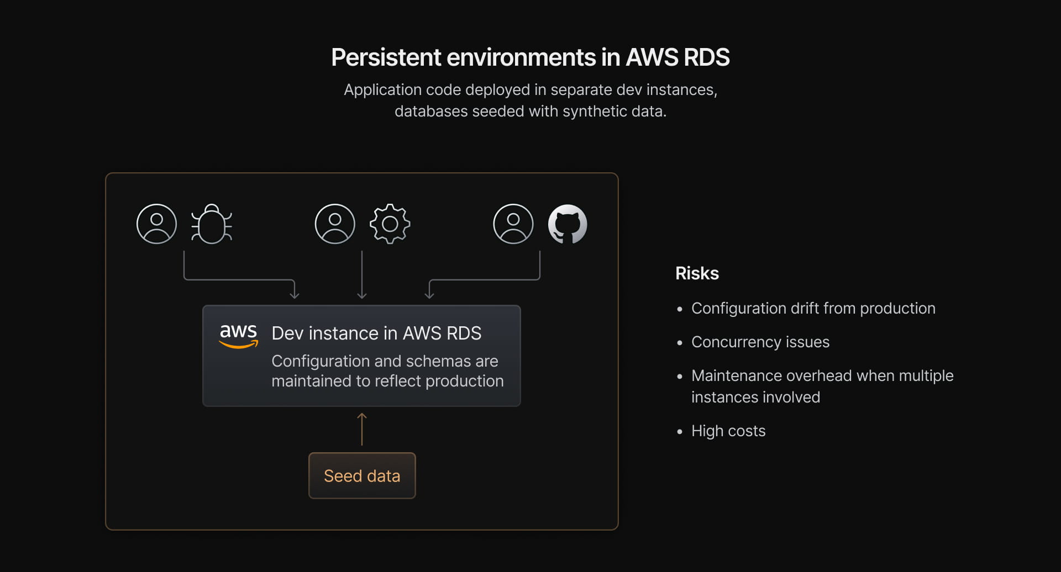Select the 'Maintenance overhead' risk bullet
Image resolution: width=1061 pixels, height=572 pixels.
click(822, 386)
